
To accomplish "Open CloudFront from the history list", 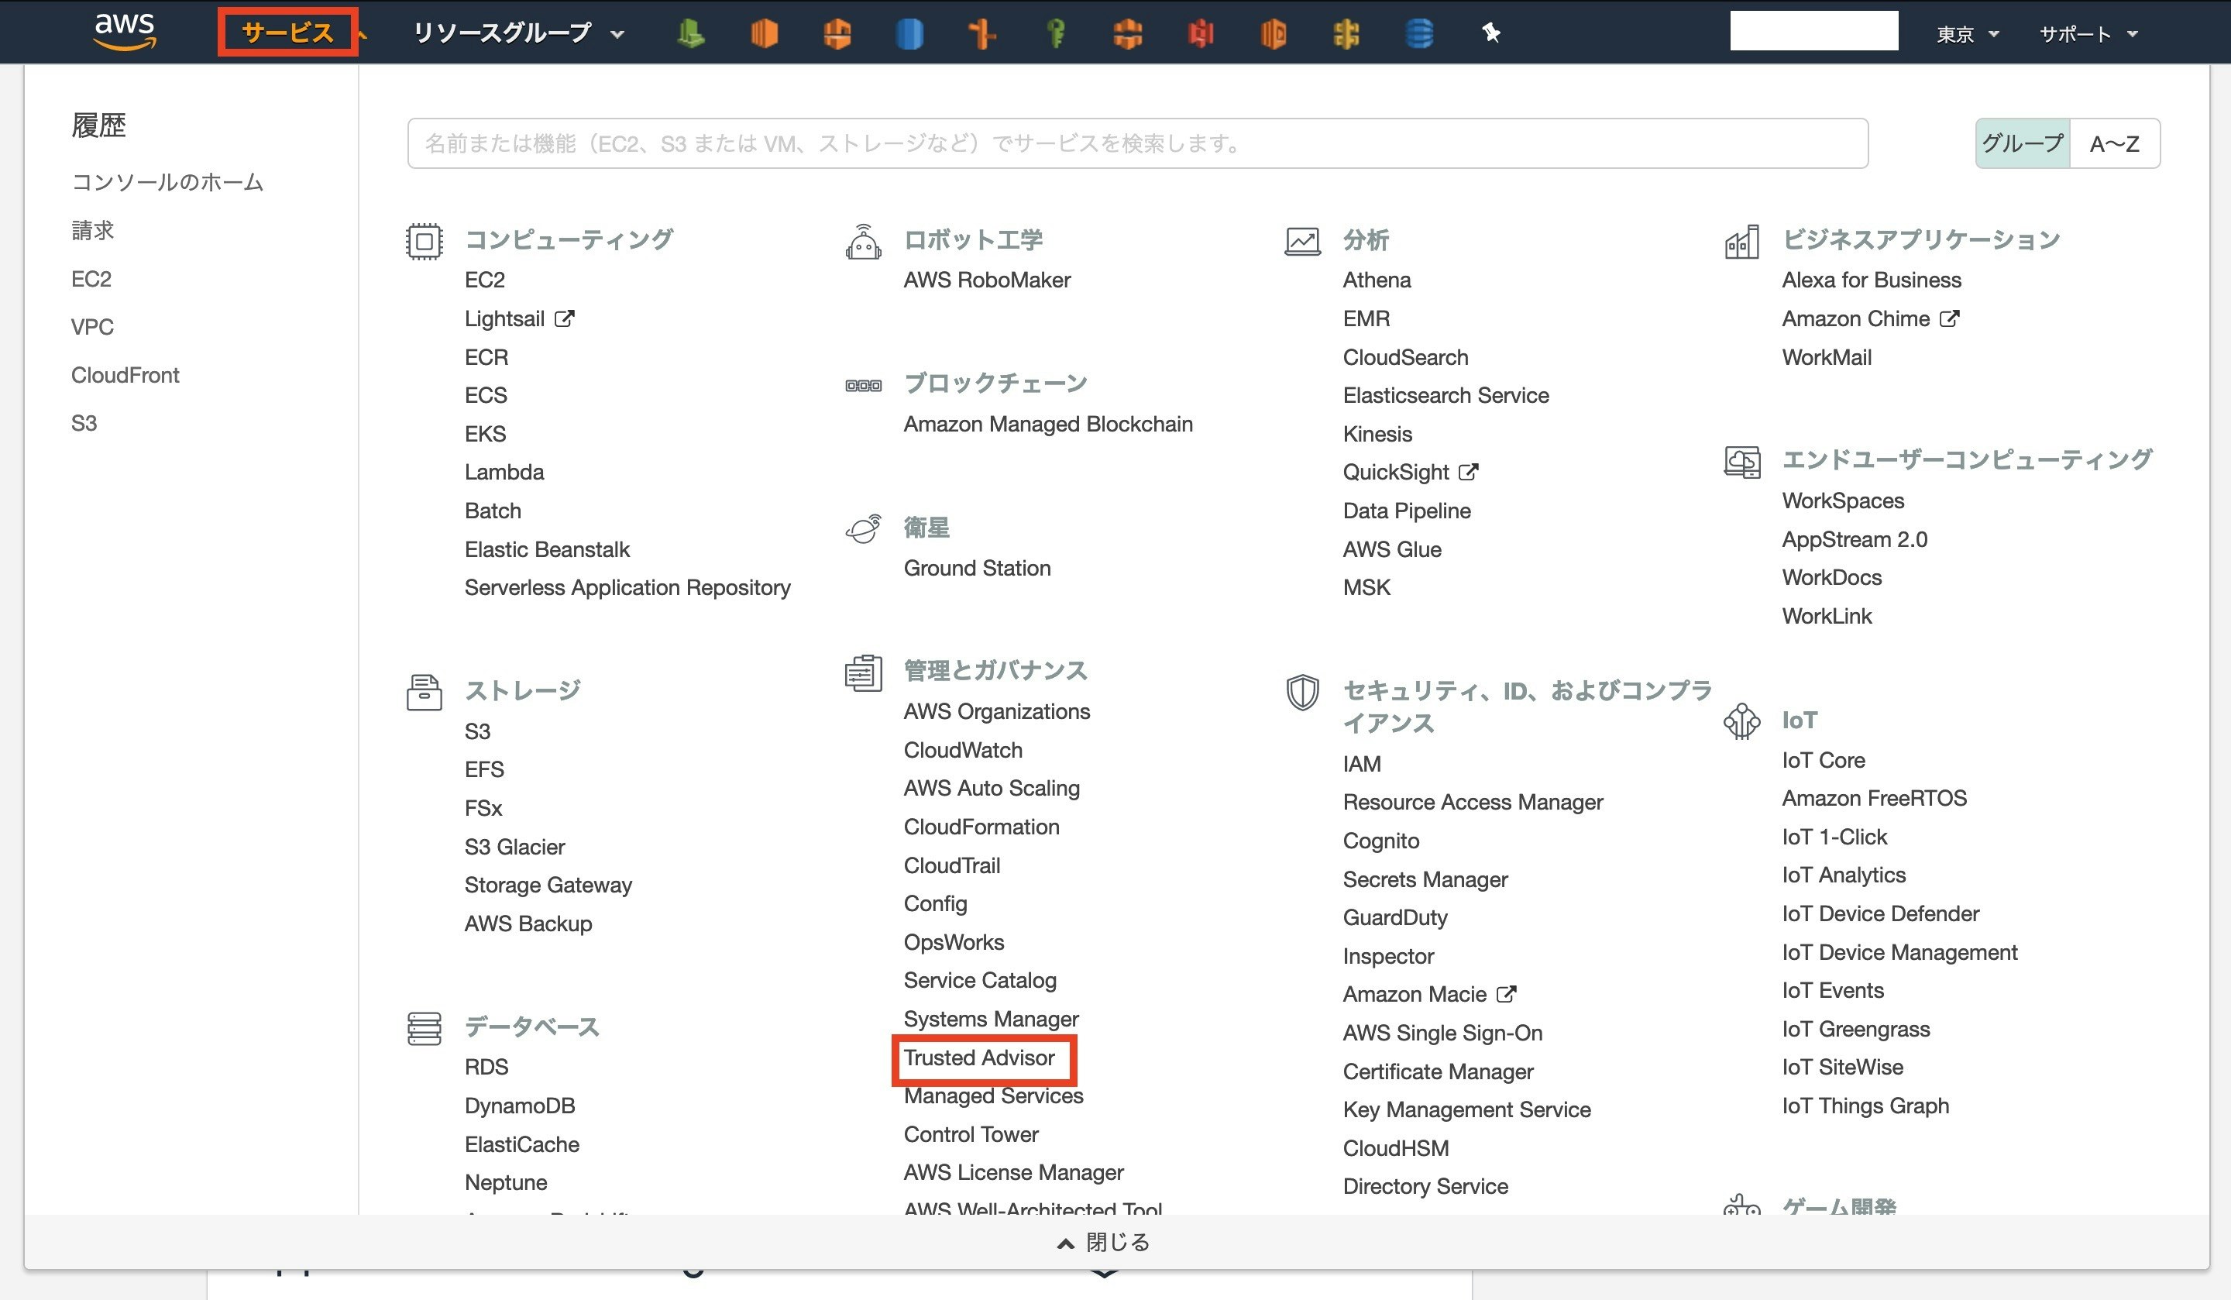I will pyautogui.click(x=125, y=375).
